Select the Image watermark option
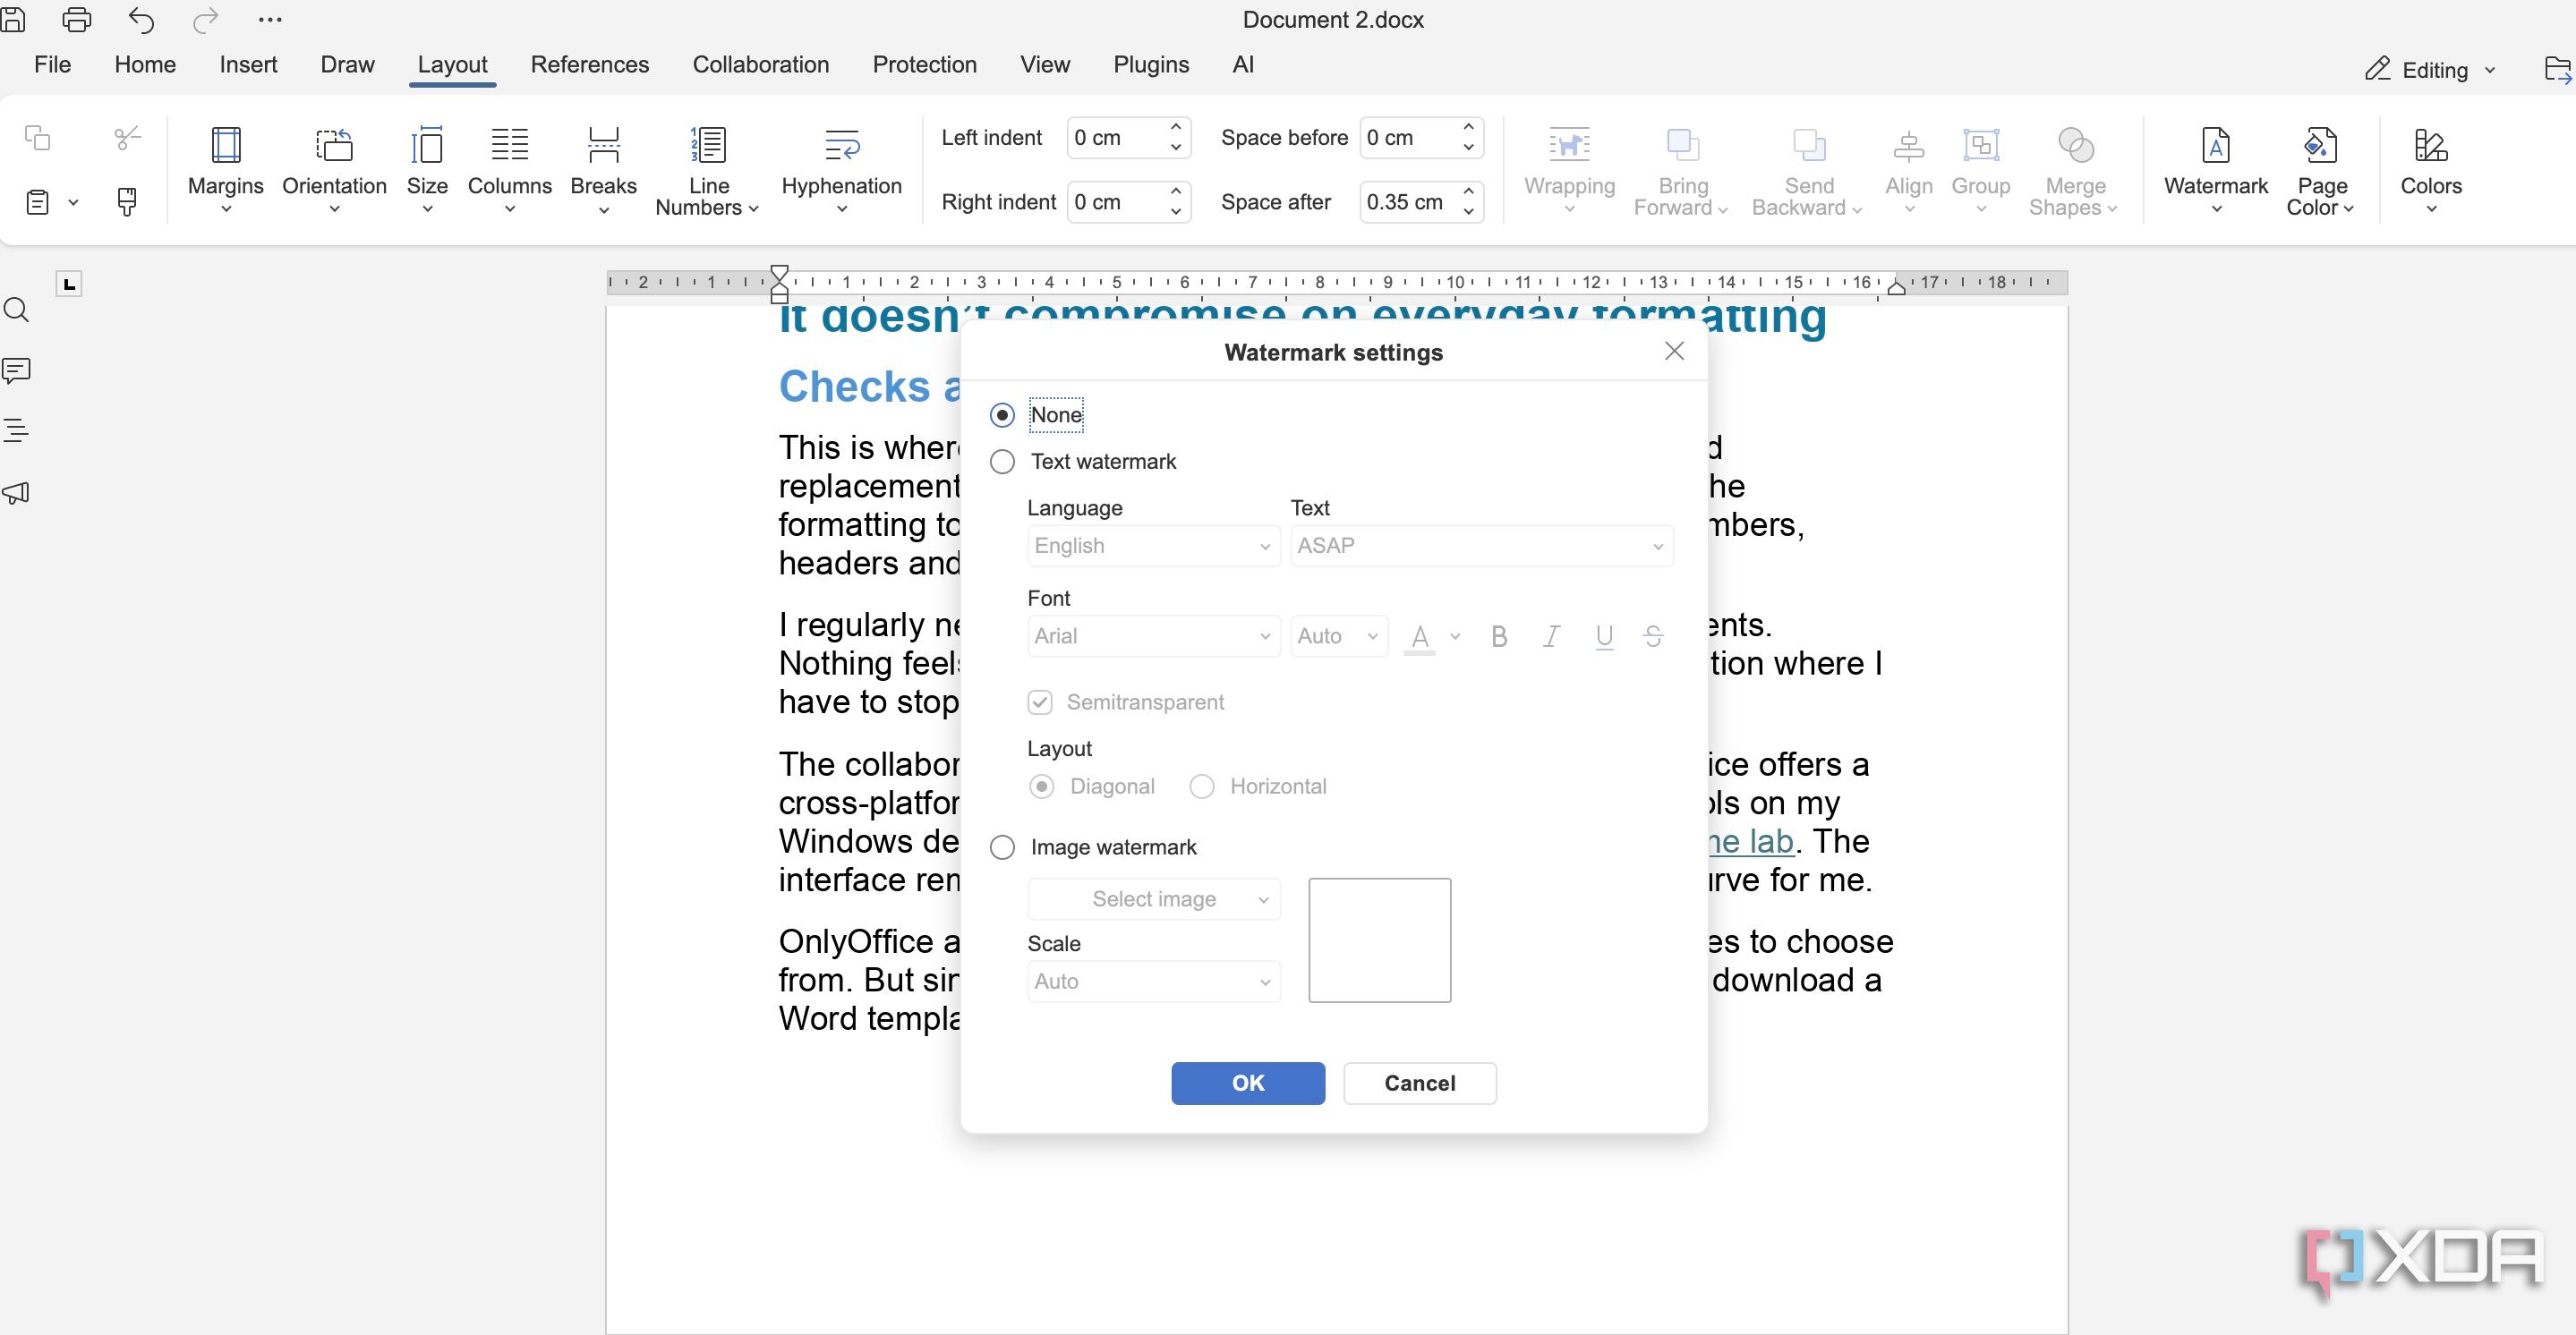This screenshot has height=1335, width=2576. click(x=1093, y=848)
